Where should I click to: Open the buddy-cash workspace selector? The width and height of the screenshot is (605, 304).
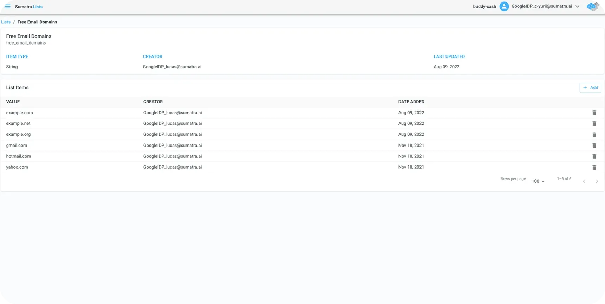click(x=484, y=7)
